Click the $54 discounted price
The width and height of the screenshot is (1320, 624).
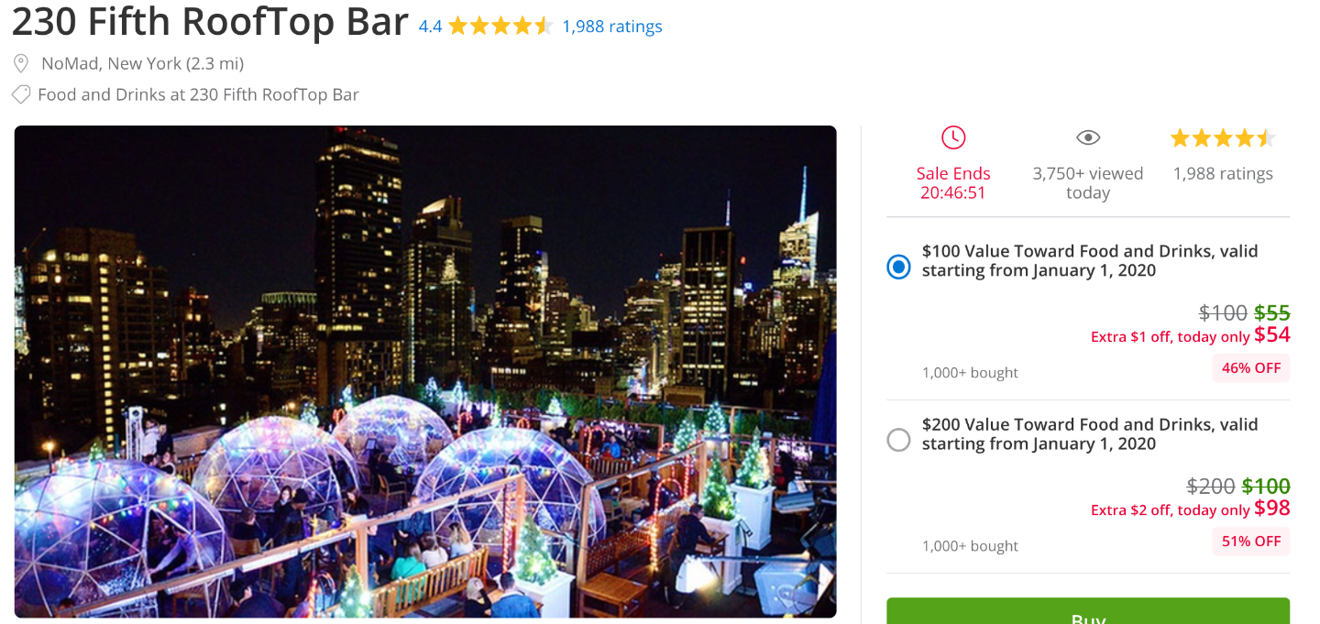pos(1272,334)
